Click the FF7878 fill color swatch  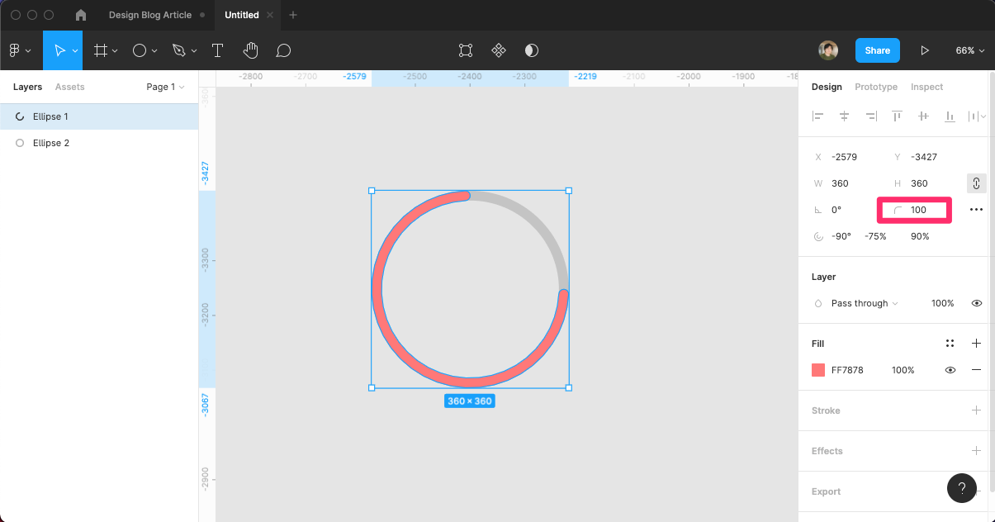818,370
